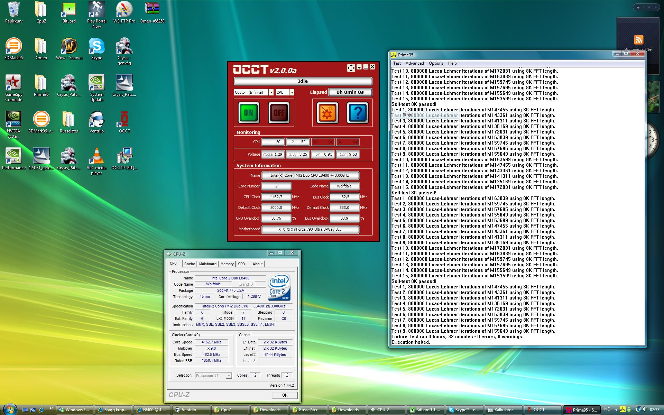Image resolution: width=664 pixels, height=415 pixels.
Task: Switch to CPU-Z Memory tab
Action: point(227,264)
